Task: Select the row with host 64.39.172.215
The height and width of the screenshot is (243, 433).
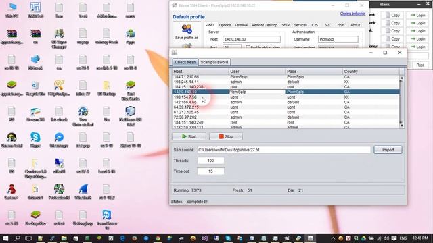Action: click(286, 107)
